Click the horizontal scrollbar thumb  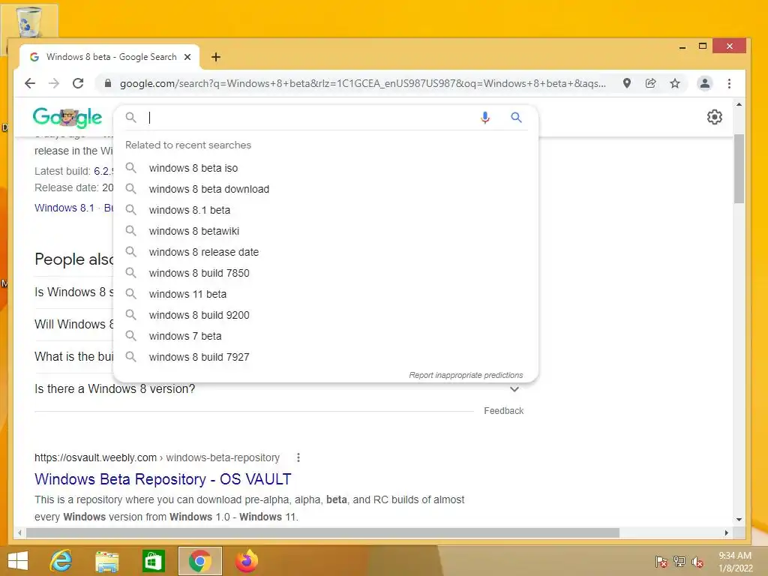pyautogui.click(x=322, y=532)
